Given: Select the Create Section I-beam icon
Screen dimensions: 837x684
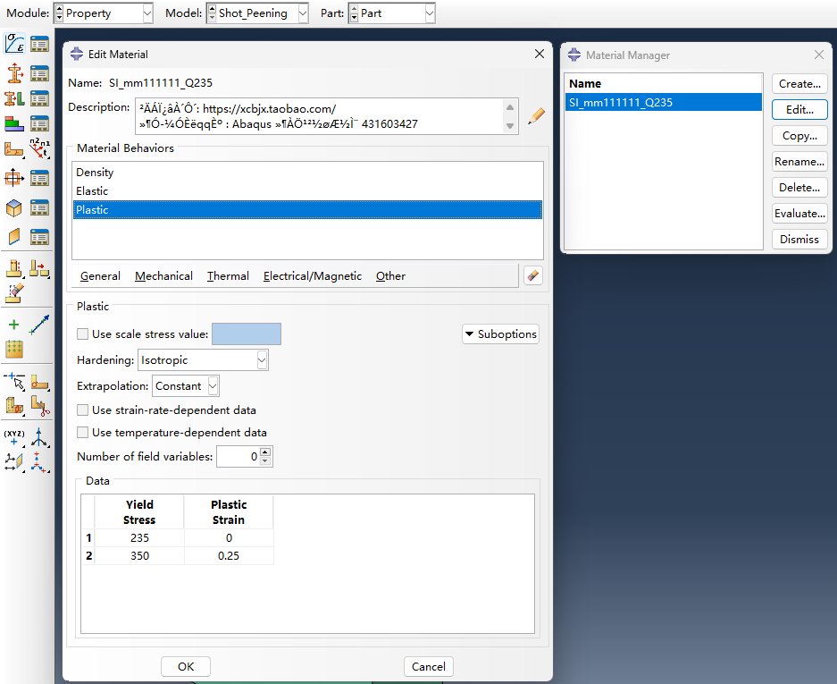Looking at the screenshot, I should click(x=14, y=73).
